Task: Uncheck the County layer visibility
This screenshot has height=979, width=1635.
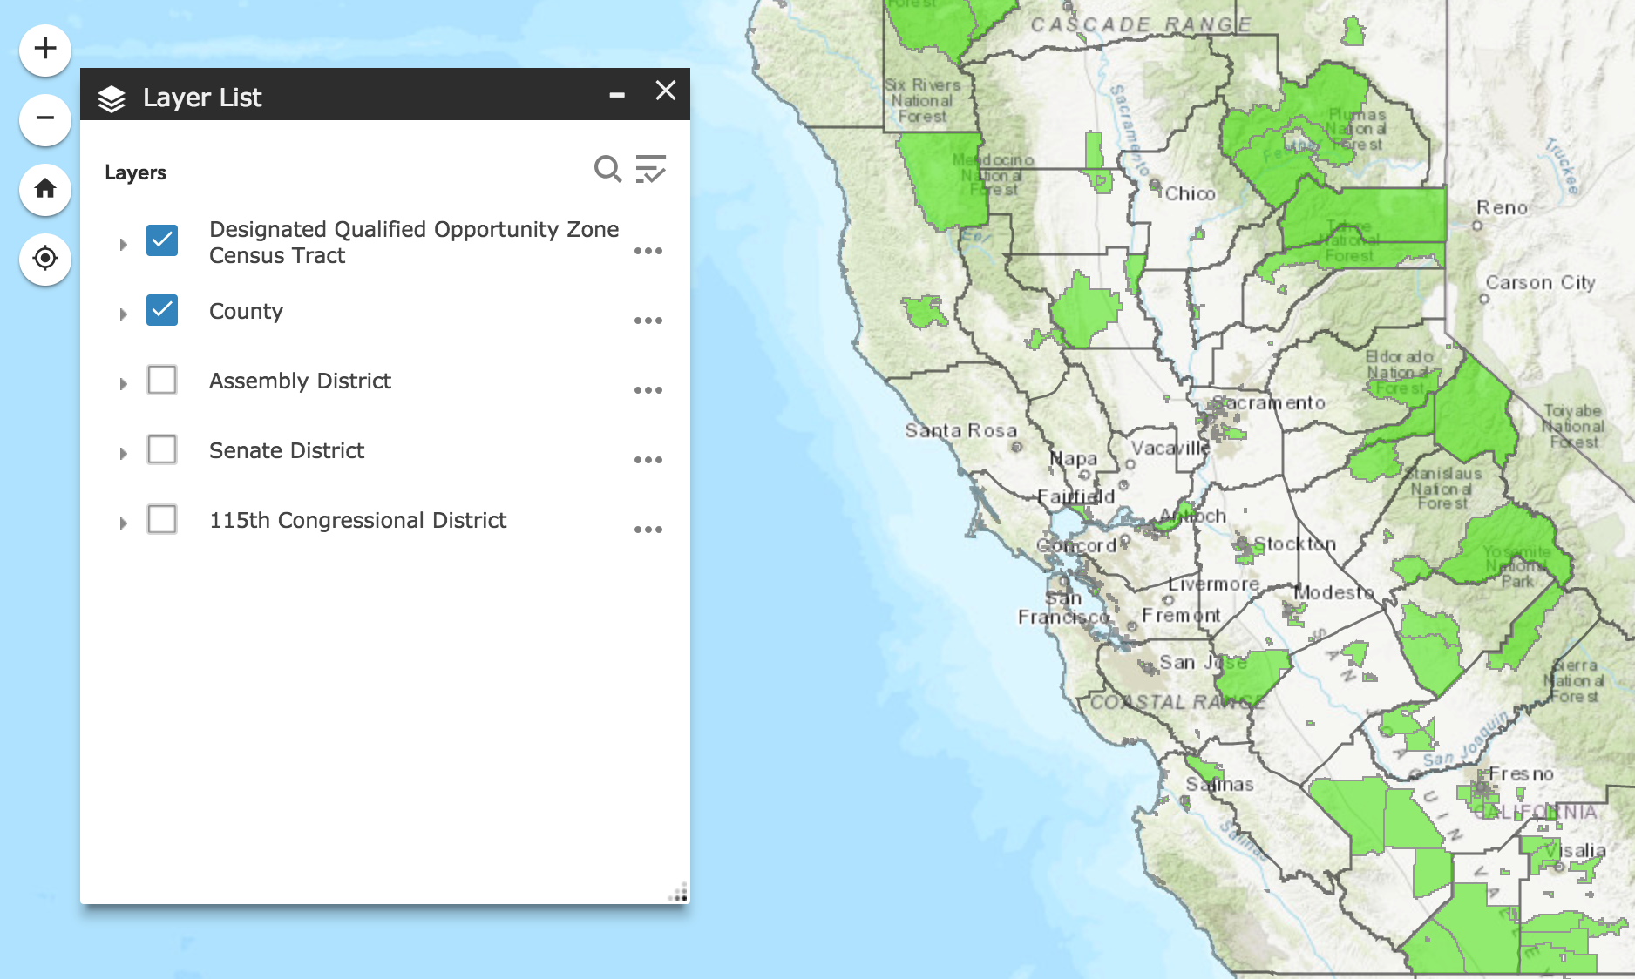Action: [162, 311]
